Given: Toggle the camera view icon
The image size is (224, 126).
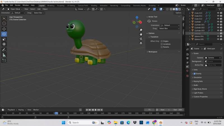Looking at the screenshot, I should (141, 39).
